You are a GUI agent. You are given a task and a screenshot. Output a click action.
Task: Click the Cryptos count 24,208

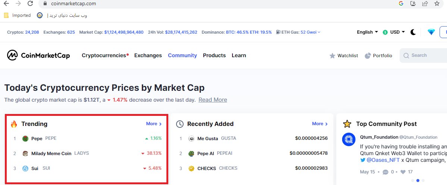pyautogui.click(x=32, y=32)
